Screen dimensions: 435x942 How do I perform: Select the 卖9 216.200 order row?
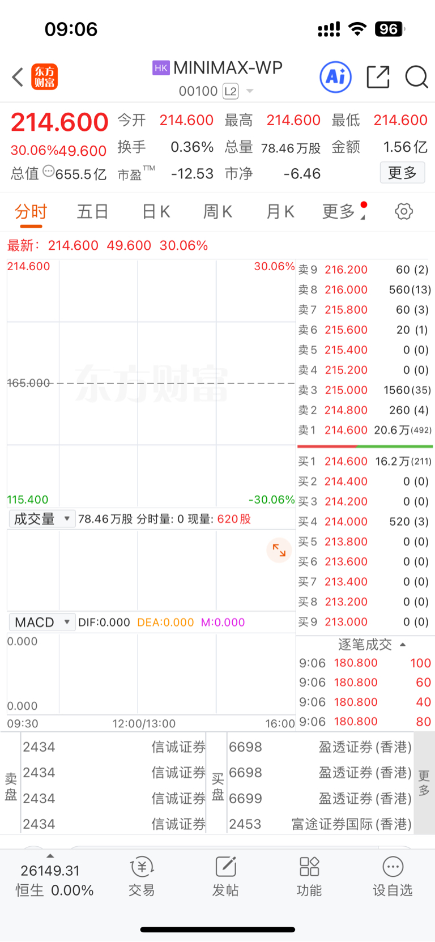pos(365,270)
